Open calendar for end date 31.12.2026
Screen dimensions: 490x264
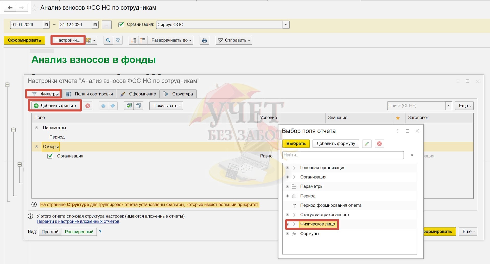(95, 25)
